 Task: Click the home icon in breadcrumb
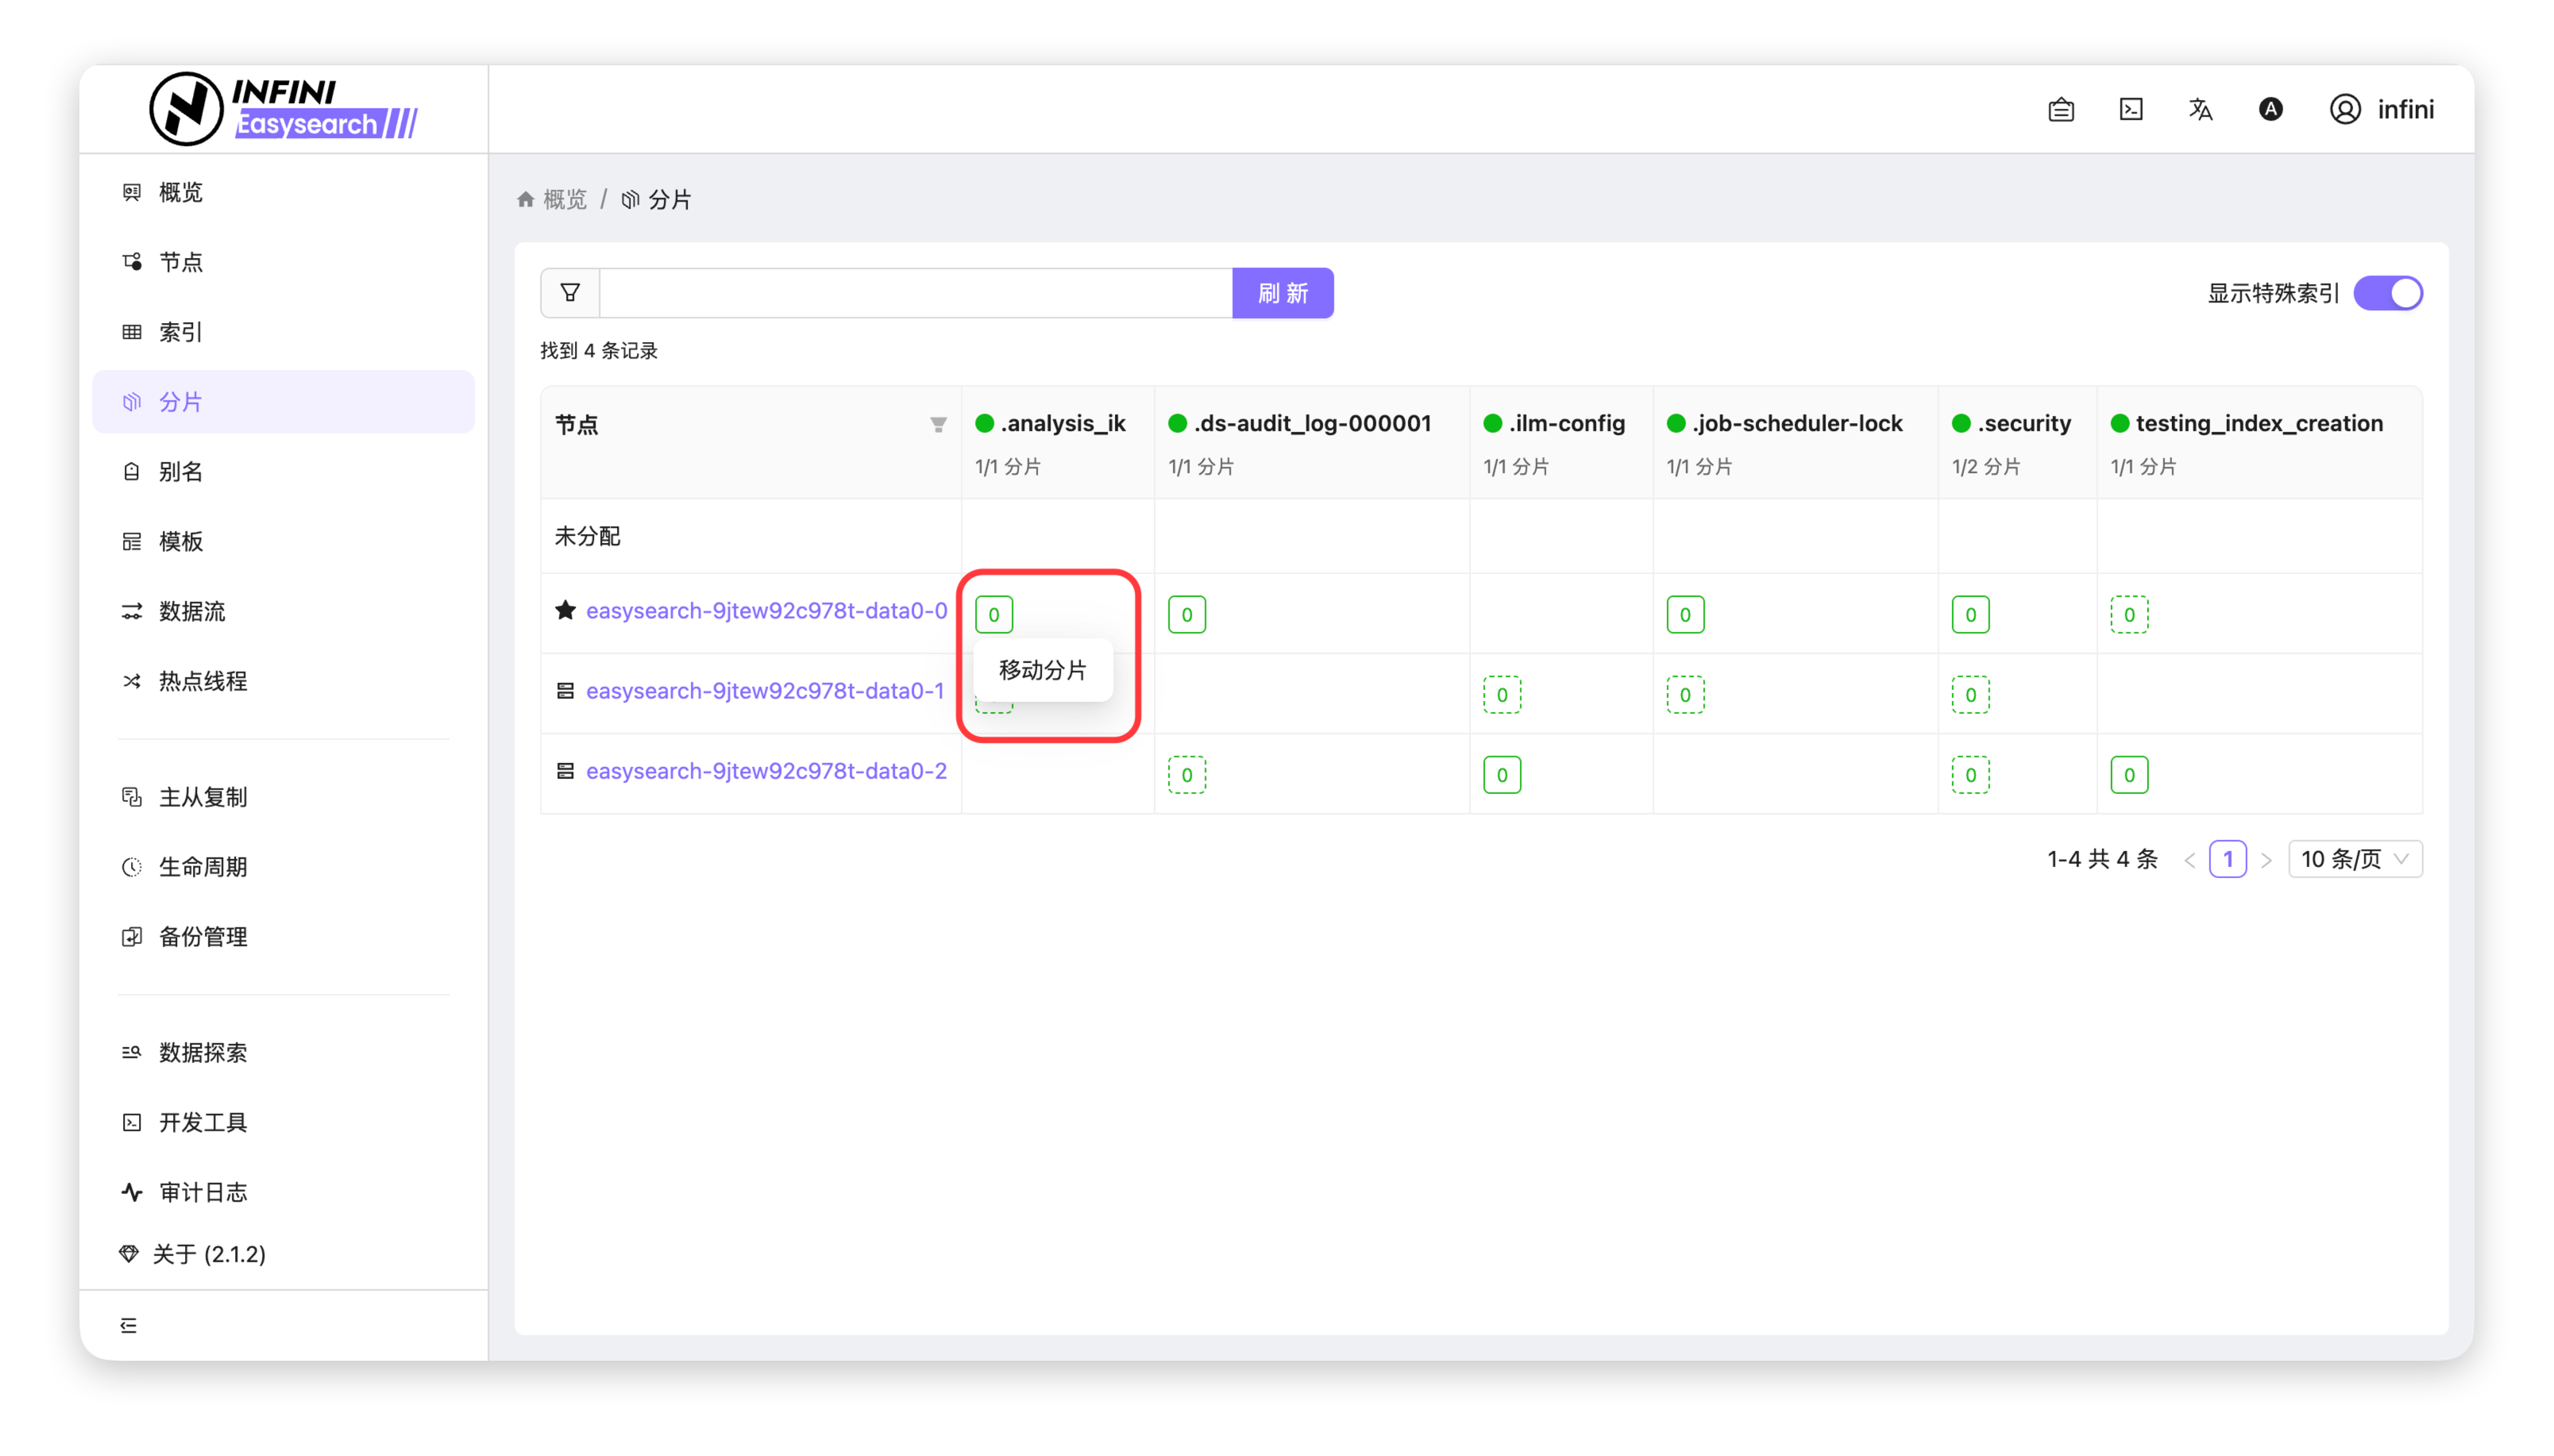click(525, 199)
